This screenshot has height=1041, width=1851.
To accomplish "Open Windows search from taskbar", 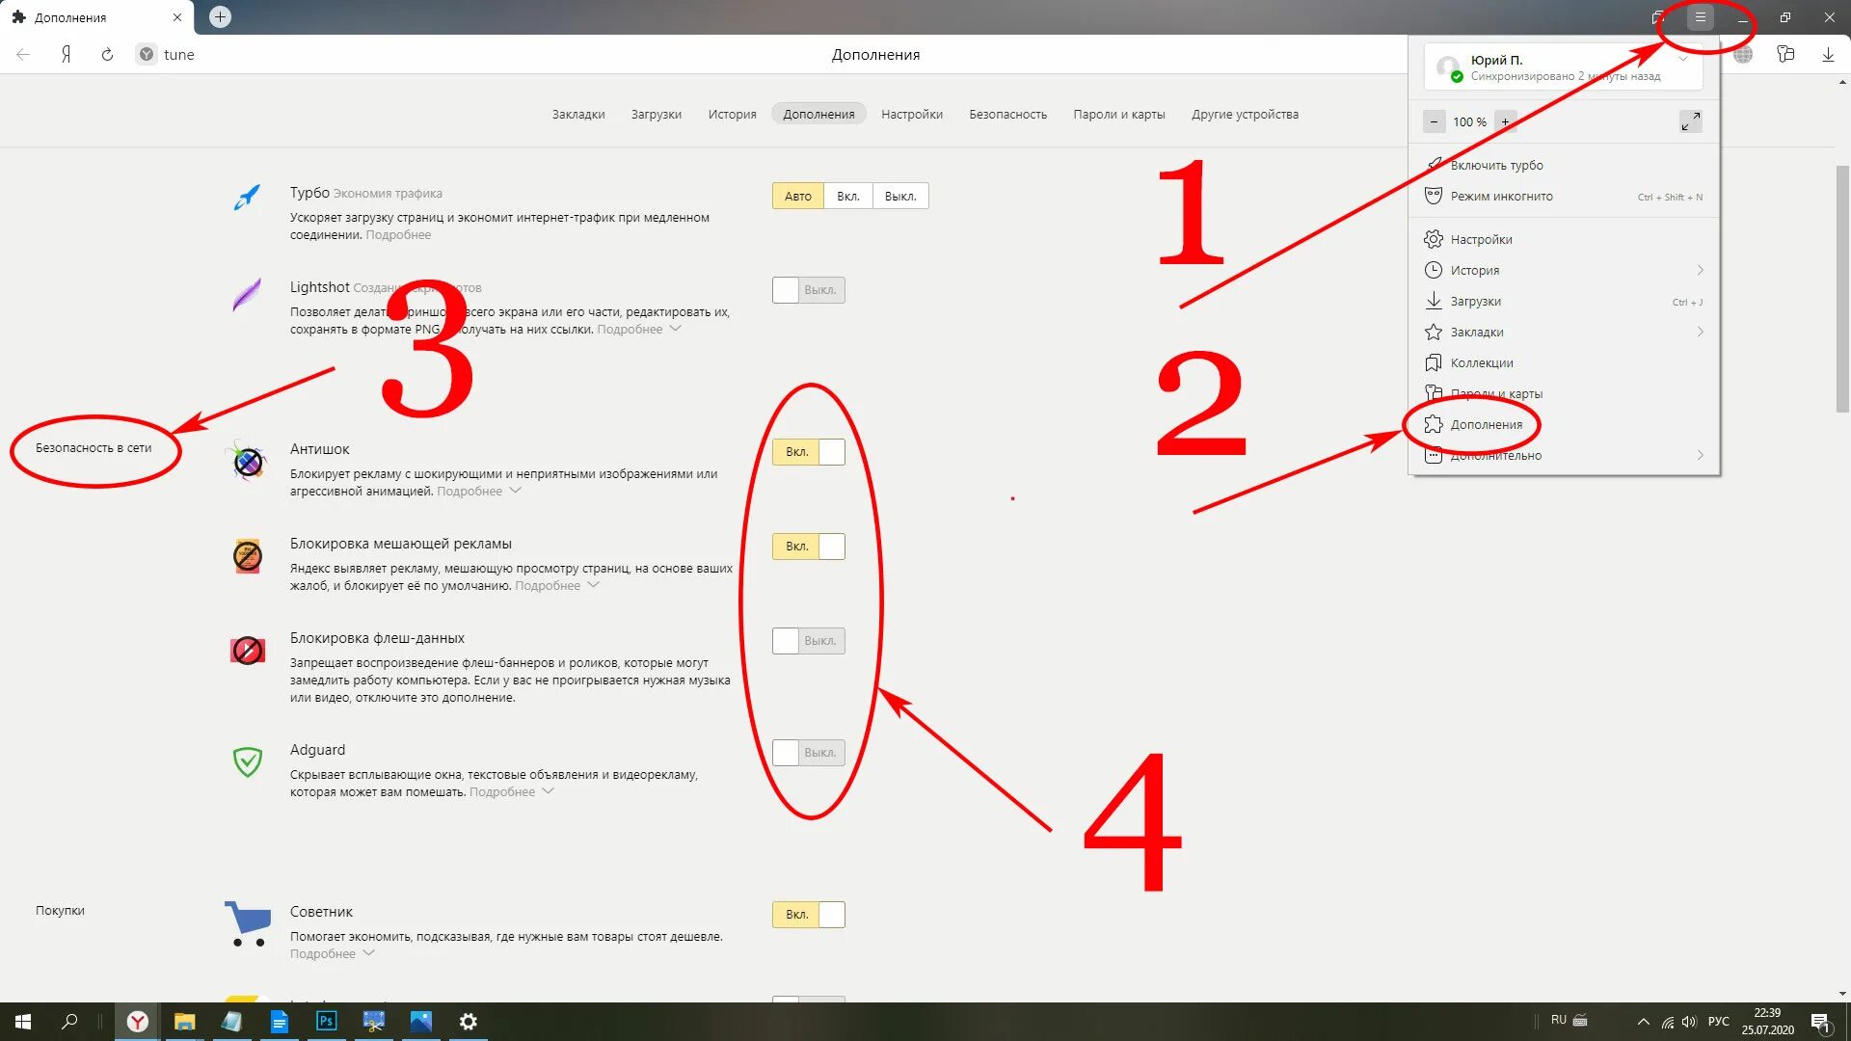I will pos(69,1022).
